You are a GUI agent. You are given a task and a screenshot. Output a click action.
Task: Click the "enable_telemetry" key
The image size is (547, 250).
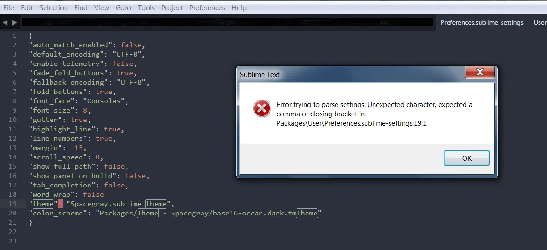66,64
